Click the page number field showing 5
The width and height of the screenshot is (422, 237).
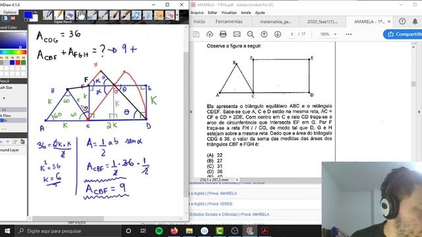(291, 34)
